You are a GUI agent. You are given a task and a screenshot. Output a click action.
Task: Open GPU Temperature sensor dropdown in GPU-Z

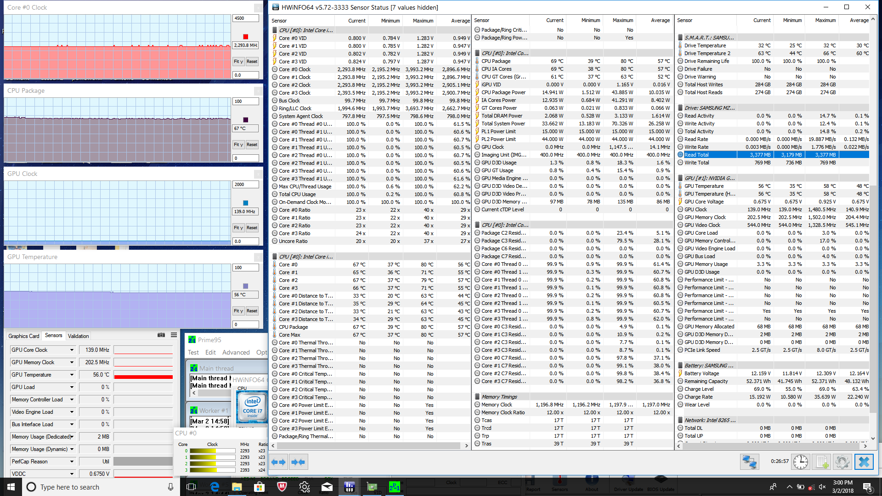(72, 375)
